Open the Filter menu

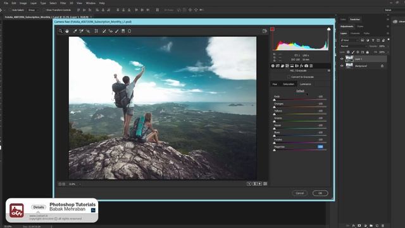[x=63, y=3]
